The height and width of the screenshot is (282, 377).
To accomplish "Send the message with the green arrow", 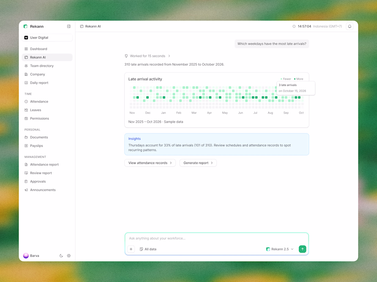I will [x=303, y=249].
